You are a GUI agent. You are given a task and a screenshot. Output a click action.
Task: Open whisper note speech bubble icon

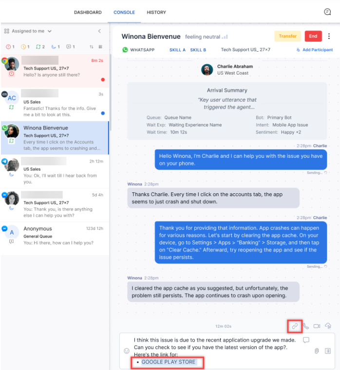tap(306, 340)
